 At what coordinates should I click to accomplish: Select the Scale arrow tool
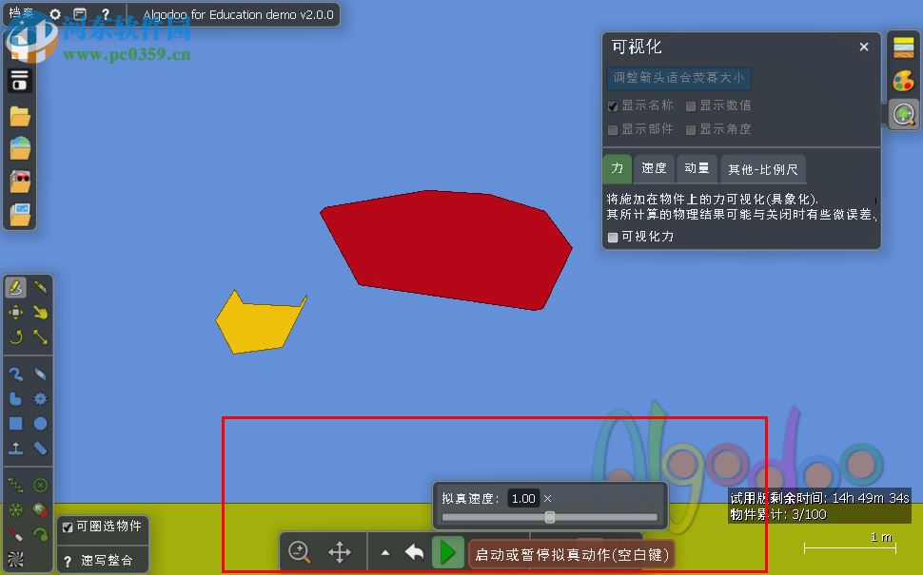pos(40,335)
